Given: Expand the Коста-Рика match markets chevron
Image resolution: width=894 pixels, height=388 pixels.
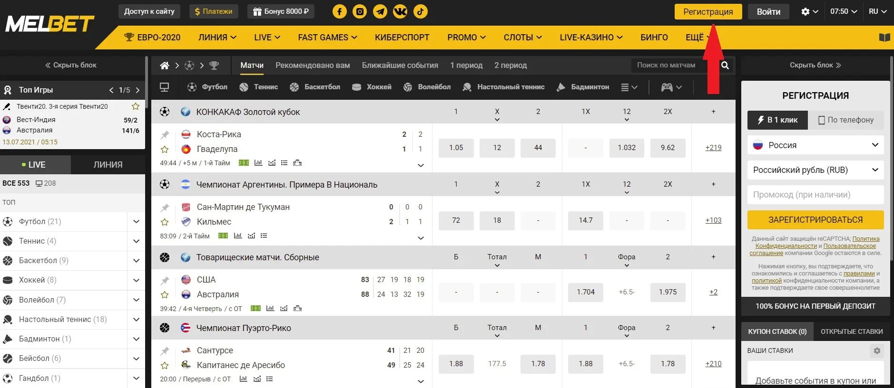Looking at the screenshot, I should coord(421,165).
